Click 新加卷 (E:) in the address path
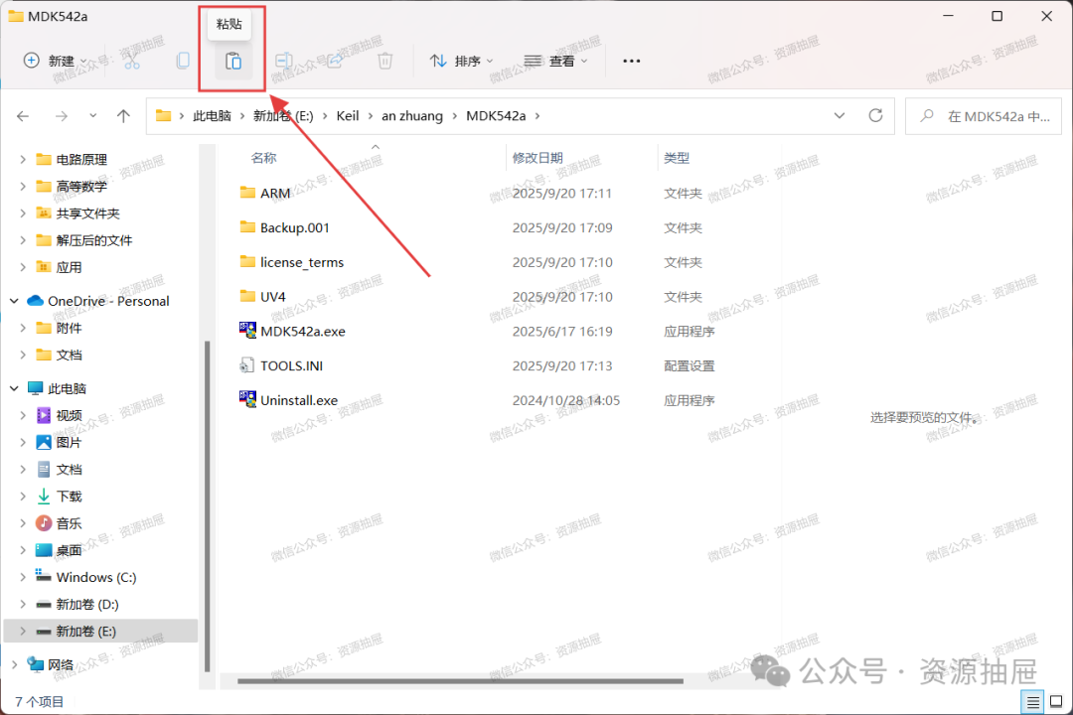The width and height of the screenshot is (1073, 715). pyautogui.click(x=283, y=116)
